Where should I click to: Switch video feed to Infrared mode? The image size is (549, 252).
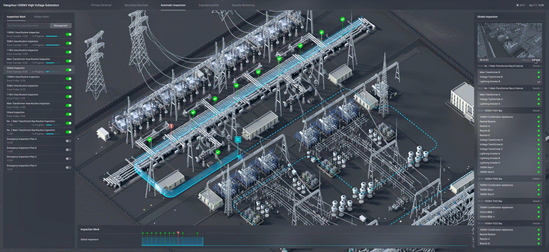pos(536,60)
